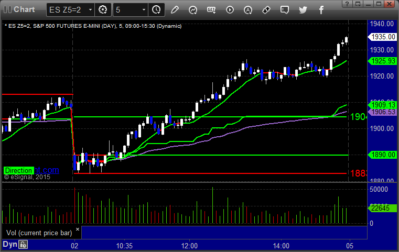Click the 12:00 time axis label
The image size is (399, 252).
pos(189,246)
